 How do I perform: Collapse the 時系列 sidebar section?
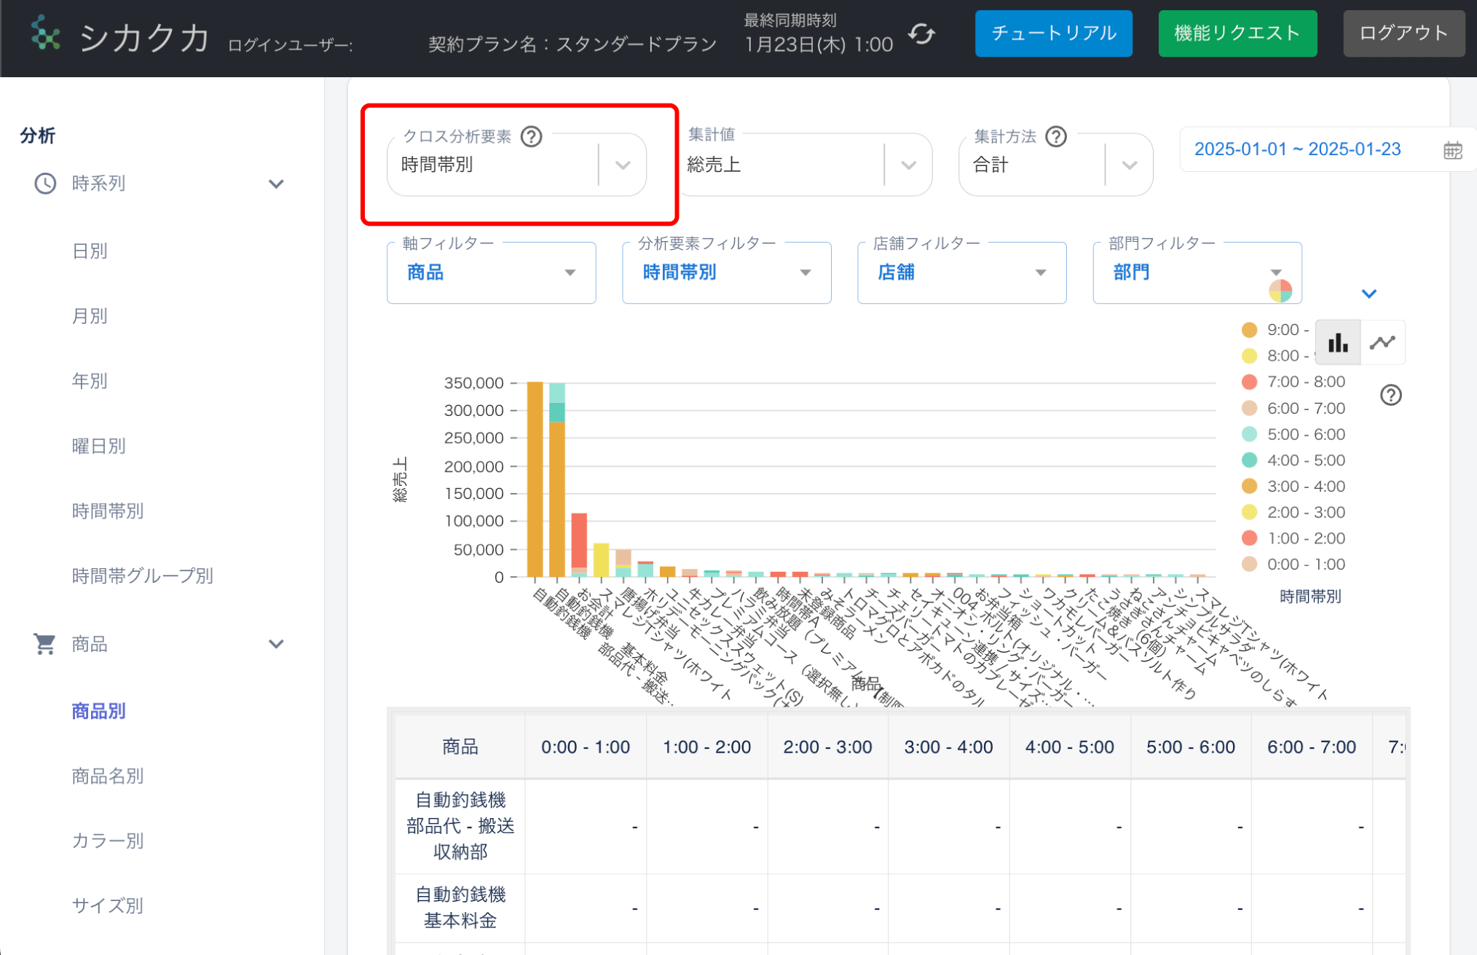[x=276, y=184]
